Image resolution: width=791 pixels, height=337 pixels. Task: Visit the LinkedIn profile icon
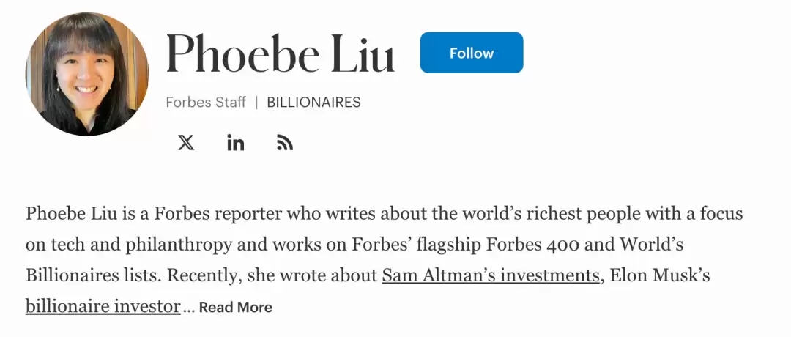(x=235, y=143)
